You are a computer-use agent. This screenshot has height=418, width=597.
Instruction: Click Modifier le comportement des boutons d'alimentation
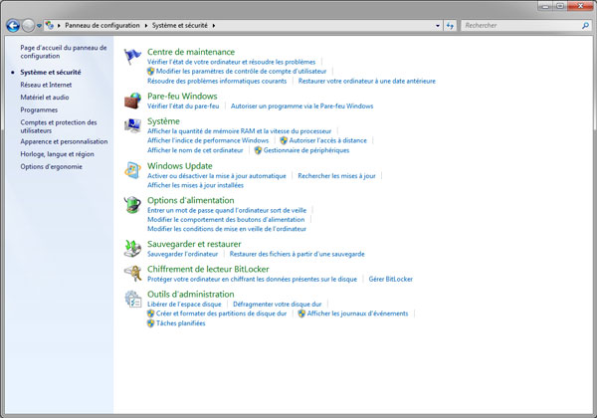click(226, 220)
